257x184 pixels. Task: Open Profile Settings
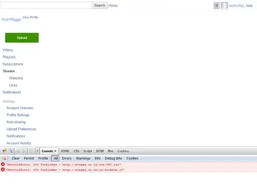click(18, 115)
